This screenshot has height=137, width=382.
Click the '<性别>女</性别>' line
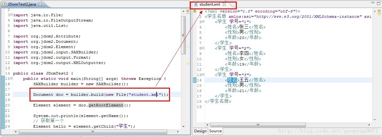click(243, 59)
